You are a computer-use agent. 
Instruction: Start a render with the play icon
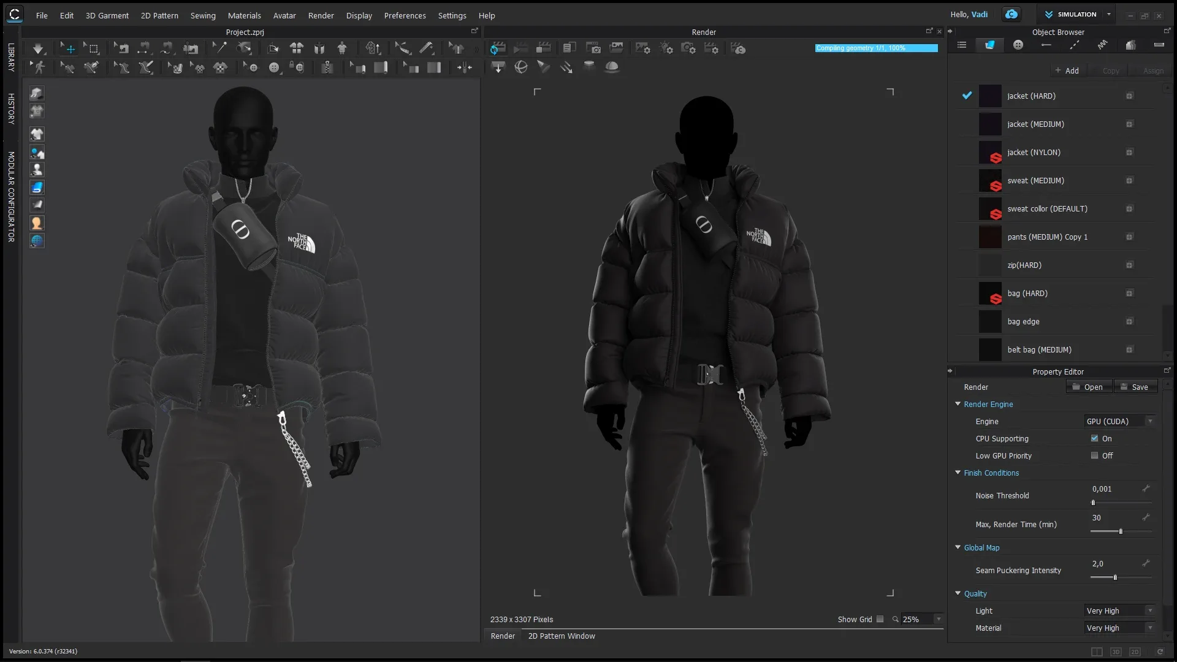pos(521,48)
